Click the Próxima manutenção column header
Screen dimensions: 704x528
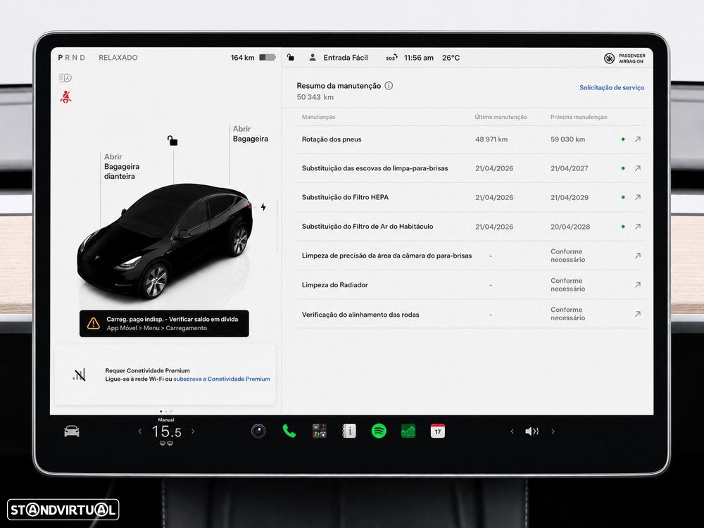coord(579,117)
